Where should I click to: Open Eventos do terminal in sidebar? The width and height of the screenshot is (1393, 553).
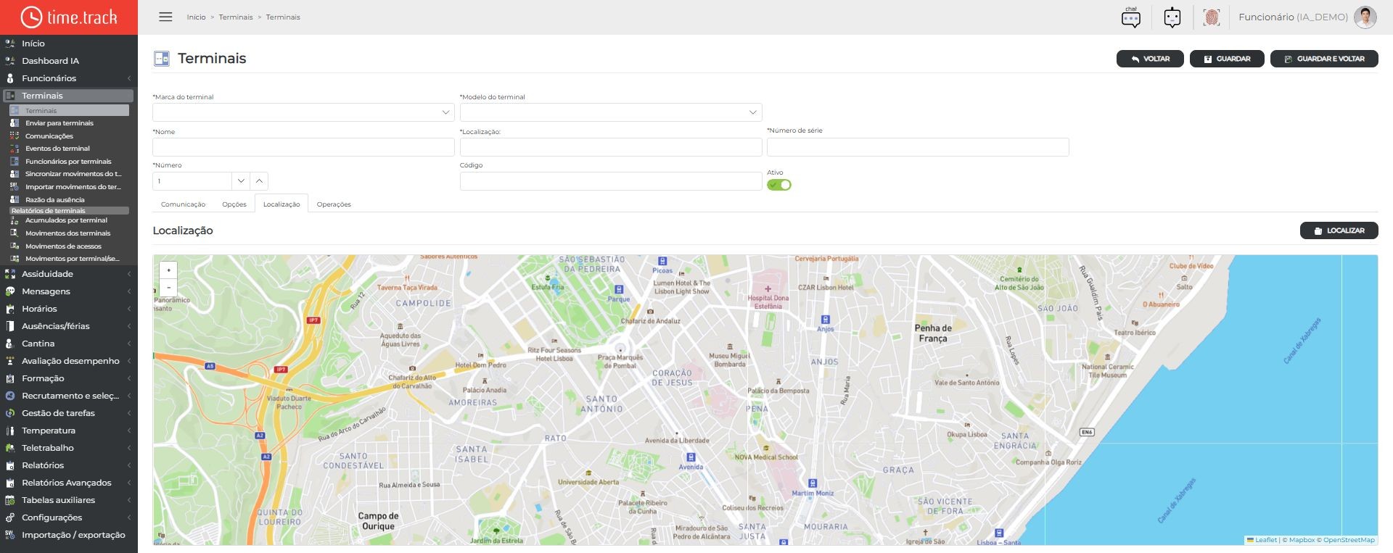pyautogui.click(x=57, y=149)
